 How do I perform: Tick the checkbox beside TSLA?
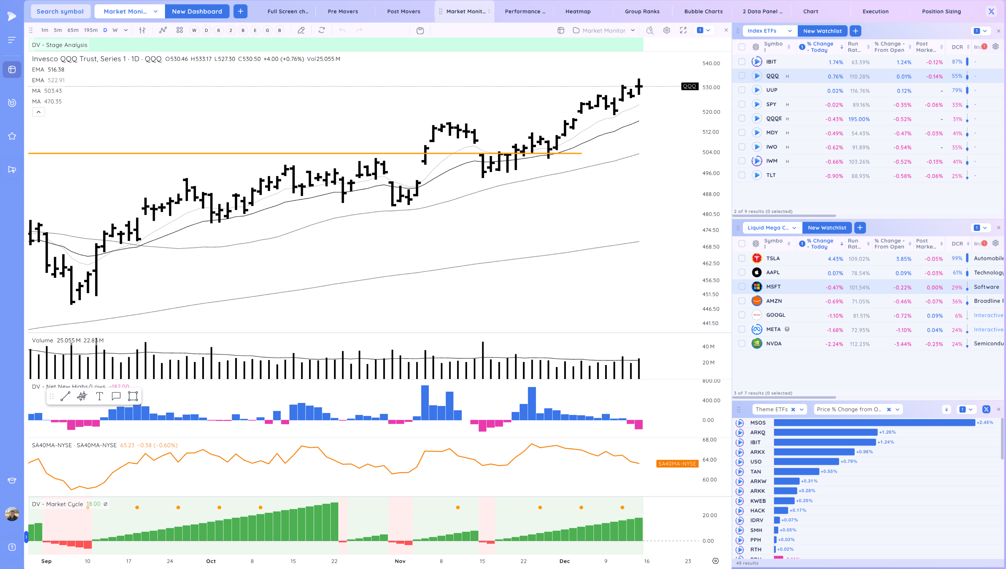(x=741, y=258)
